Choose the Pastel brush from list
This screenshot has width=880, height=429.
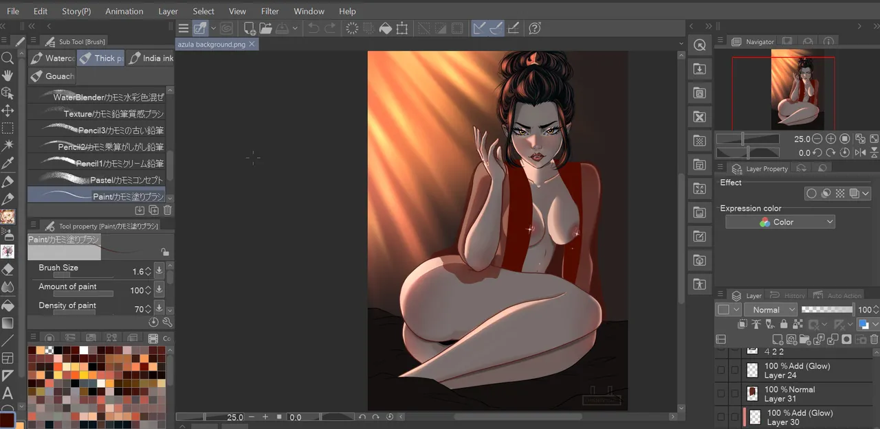pos(96,180)
